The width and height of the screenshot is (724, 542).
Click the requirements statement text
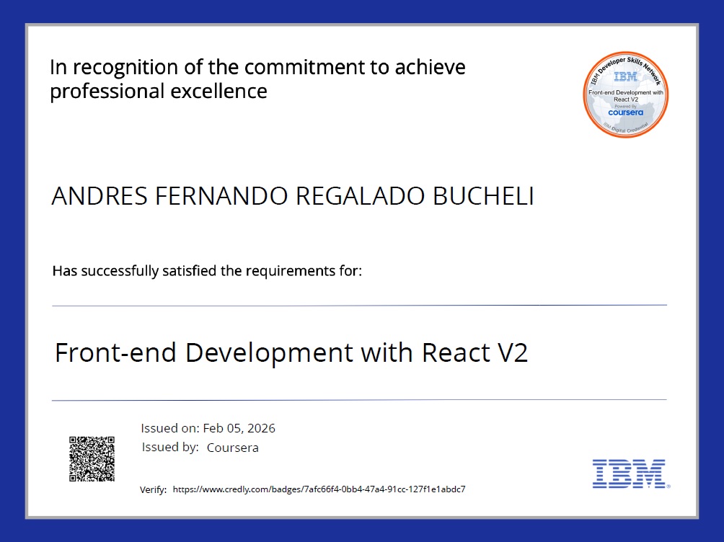click(206, 270)
